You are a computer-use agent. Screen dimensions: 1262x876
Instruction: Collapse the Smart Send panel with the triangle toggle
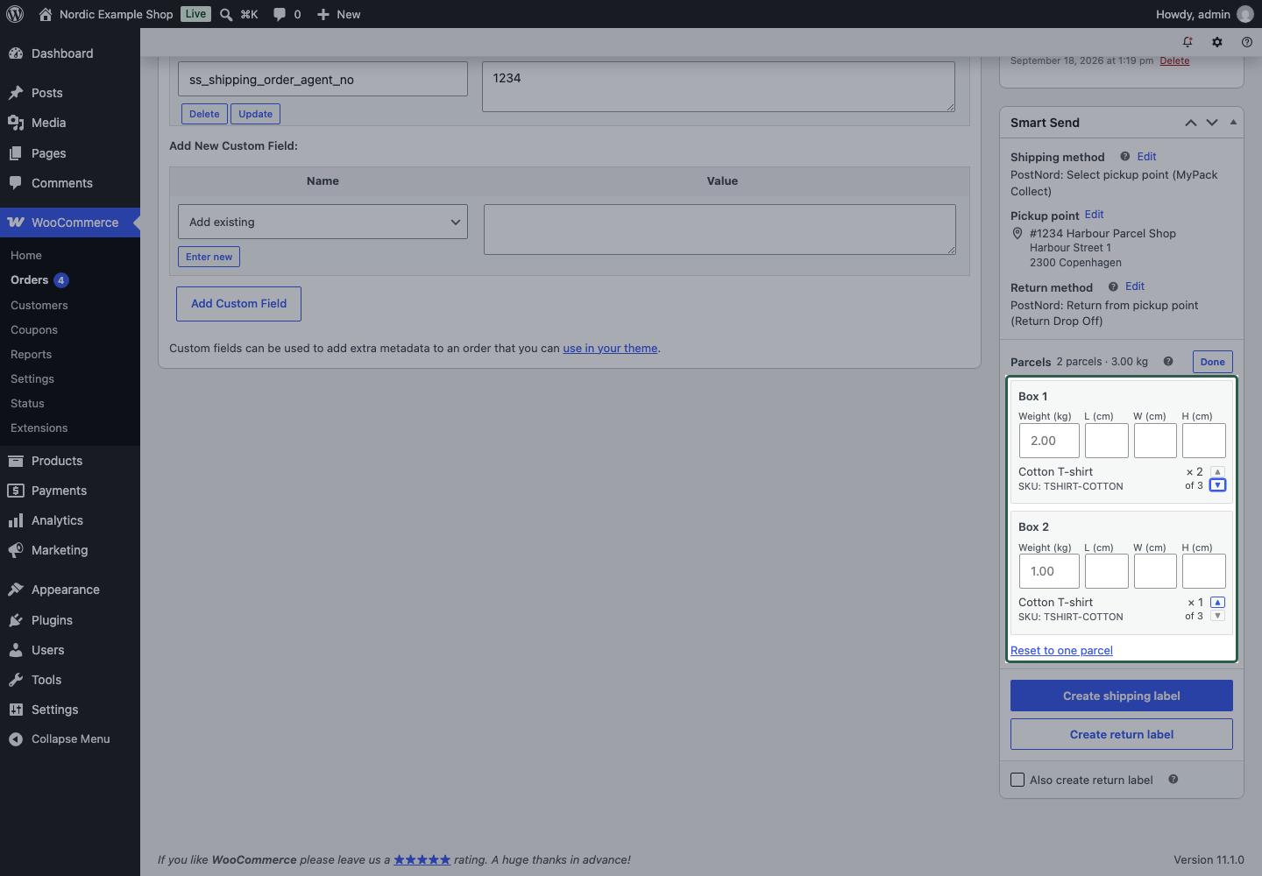point(1233,123)
